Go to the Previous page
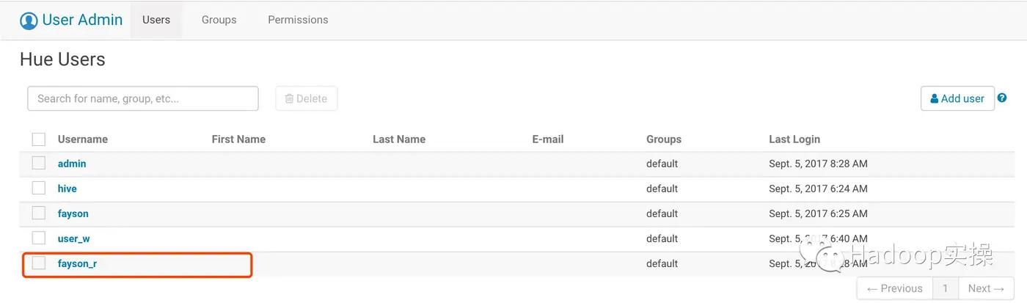The height and width of the screenshot is (303, 1027). click(x=895, y=288)
